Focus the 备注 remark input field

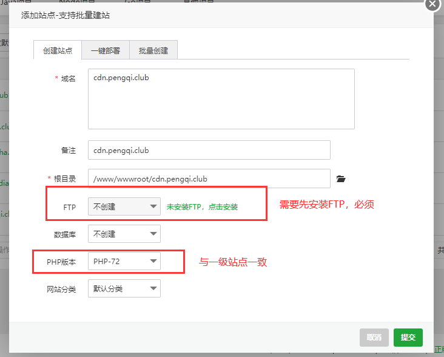[209, 150]
